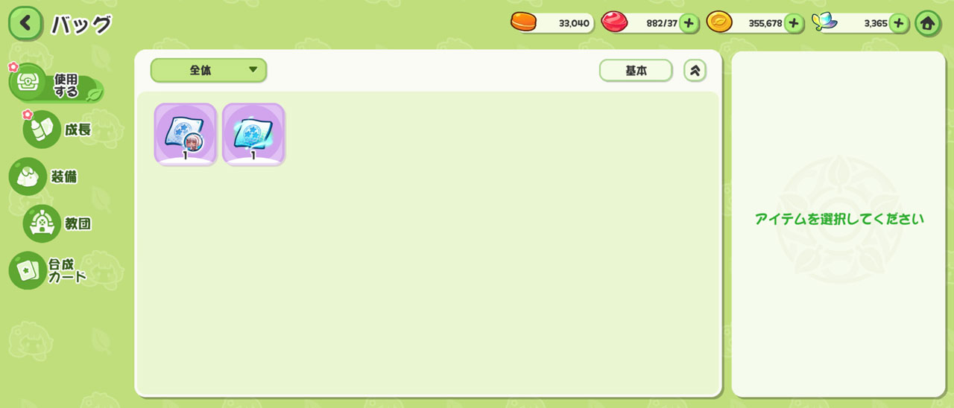Tap the orange cookie currency icon
The width and height of the screenshot is (954, 408).
pyautogui.click(x=523, y=22)
